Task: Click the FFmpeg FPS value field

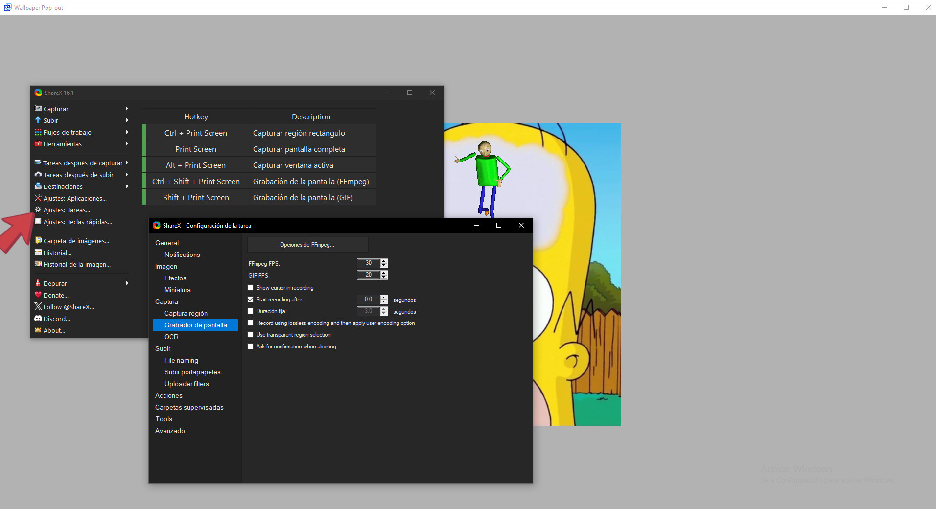Action: (369, 263)
